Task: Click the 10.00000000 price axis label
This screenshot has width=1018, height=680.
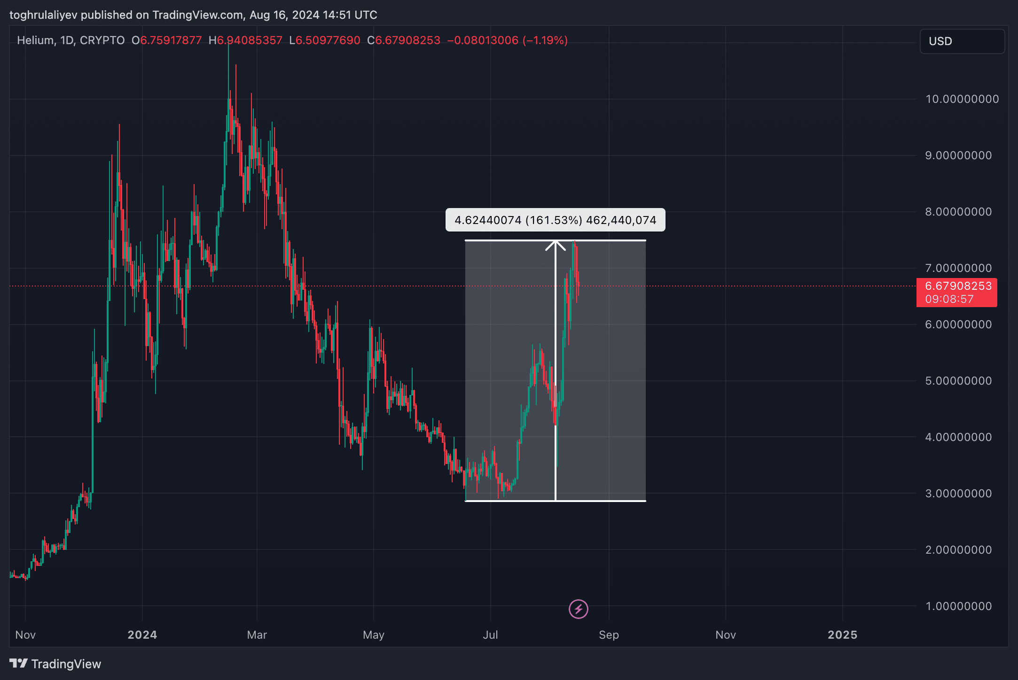Action: click(962, 99)
